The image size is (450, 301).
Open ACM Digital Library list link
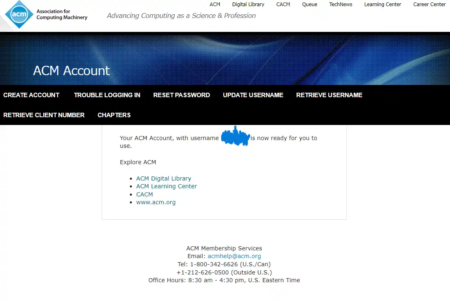pyautogui.click(x=163, y=178)
